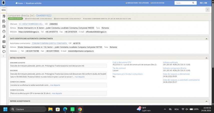Expand the sidebar with the small arrow
This screenshot has width=214, height=113.
4,56
